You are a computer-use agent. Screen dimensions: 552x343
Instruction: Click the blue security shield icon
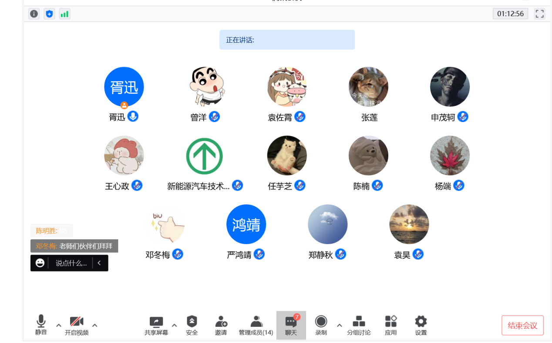point(49,14)
